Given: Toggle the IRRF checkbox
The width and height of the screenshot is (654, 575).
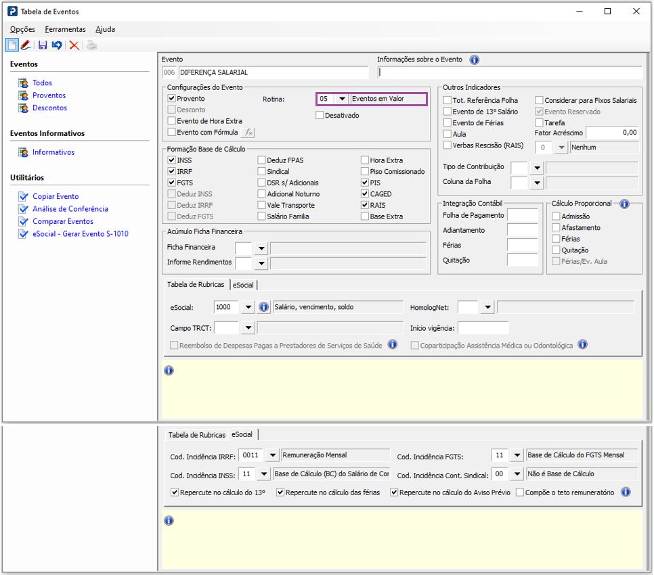Looking at the screenshot, I should [171, 171].
